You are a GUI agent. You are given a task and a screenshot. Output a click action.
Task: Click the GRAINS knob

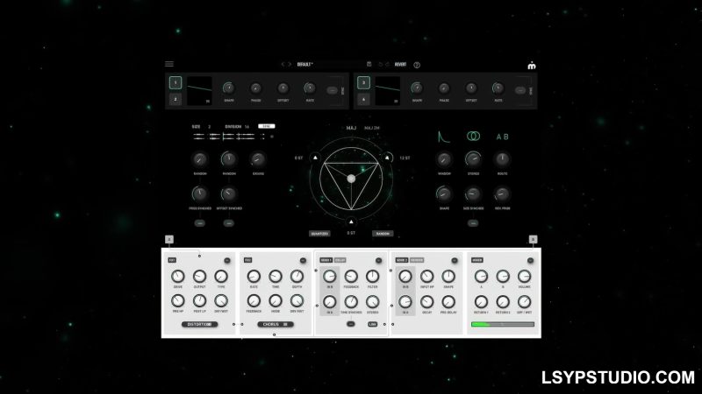258,159
